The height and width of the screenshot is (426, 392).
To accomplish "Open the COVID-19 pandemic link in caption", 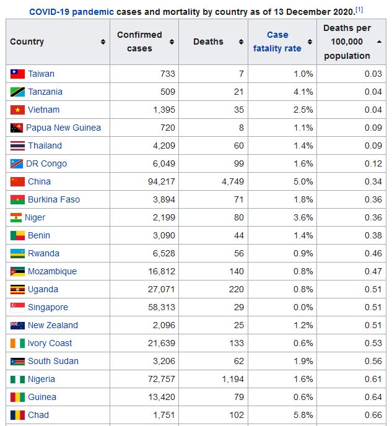I will (x=71, y=12).
